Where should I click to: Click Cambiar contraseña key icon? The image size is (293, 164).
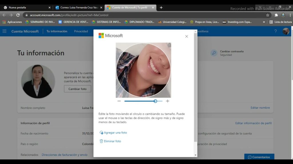[214, 53]
